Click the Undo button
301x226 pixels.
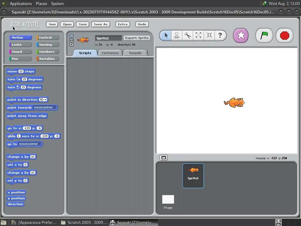(142, 24)
